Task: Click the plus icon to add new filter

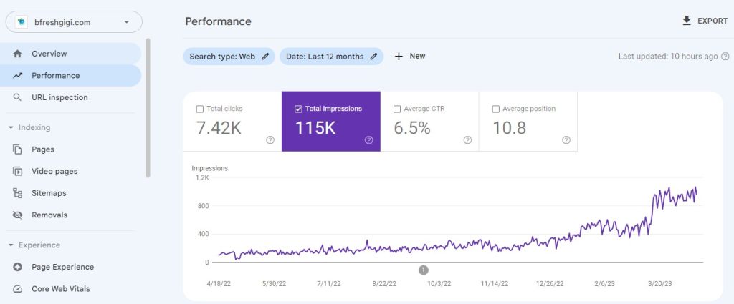Action: 399,57
